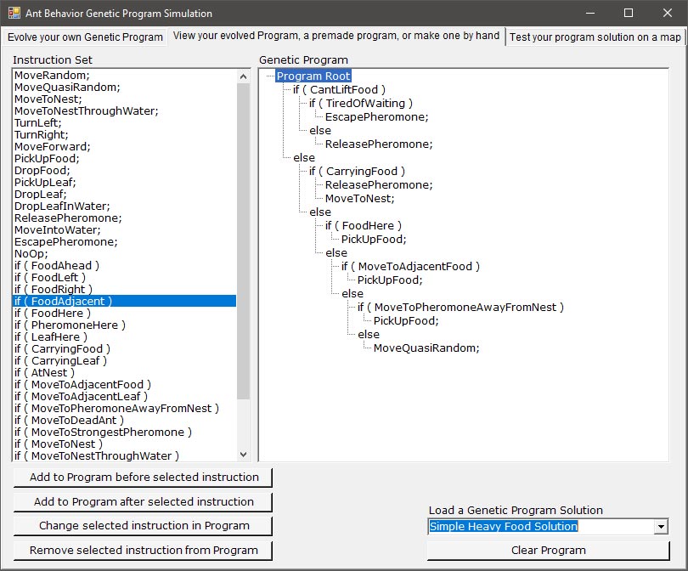Click the application icon in title bar
This screenshot has height=571, width=688.
(14, 13)
